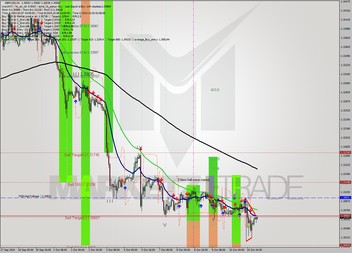352x253 pixels.
Task: Click the red 1.31208 price tag on axis
Action: pos(345,182)
